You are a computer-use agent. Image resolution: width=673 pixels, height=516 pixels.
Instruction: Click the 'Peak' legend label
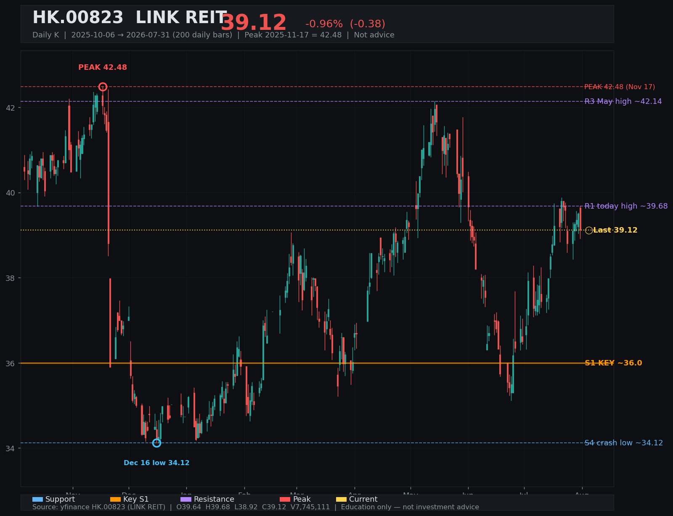point(302,500)
